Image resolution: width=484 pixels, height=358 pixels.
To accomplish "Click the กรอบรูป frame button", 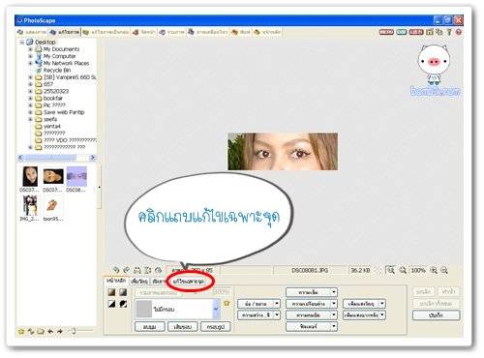I will [216, 326].
